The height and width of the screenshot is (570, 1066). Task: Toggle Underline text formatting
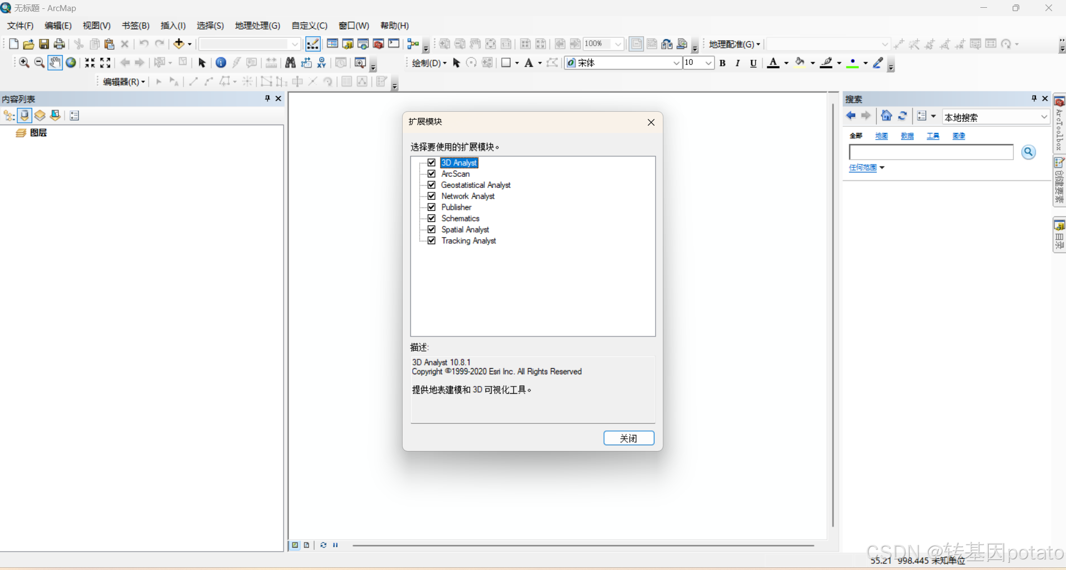[x=753, y=63]
